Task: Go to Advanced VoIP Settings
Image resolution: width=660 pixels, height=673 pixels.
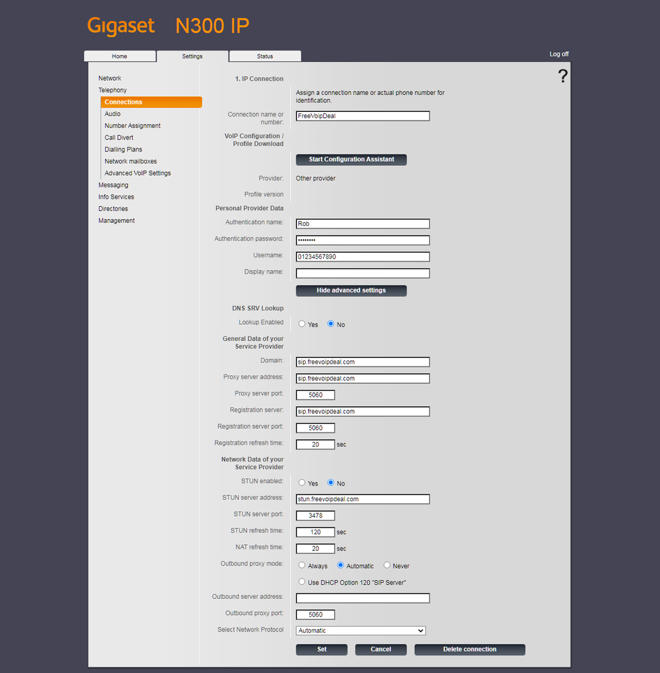Action: click(x=137, y=173)
